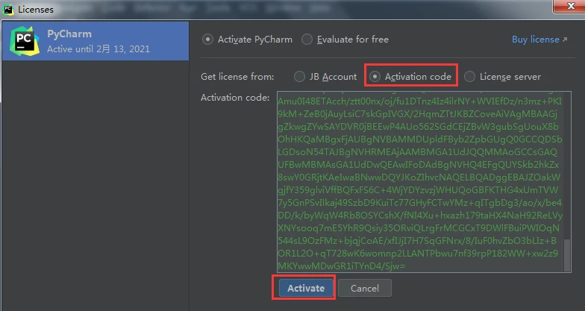Click the Licenses window title text
Image resolution: width=585 pixels, height=311 pixels.
coord(35,9)
